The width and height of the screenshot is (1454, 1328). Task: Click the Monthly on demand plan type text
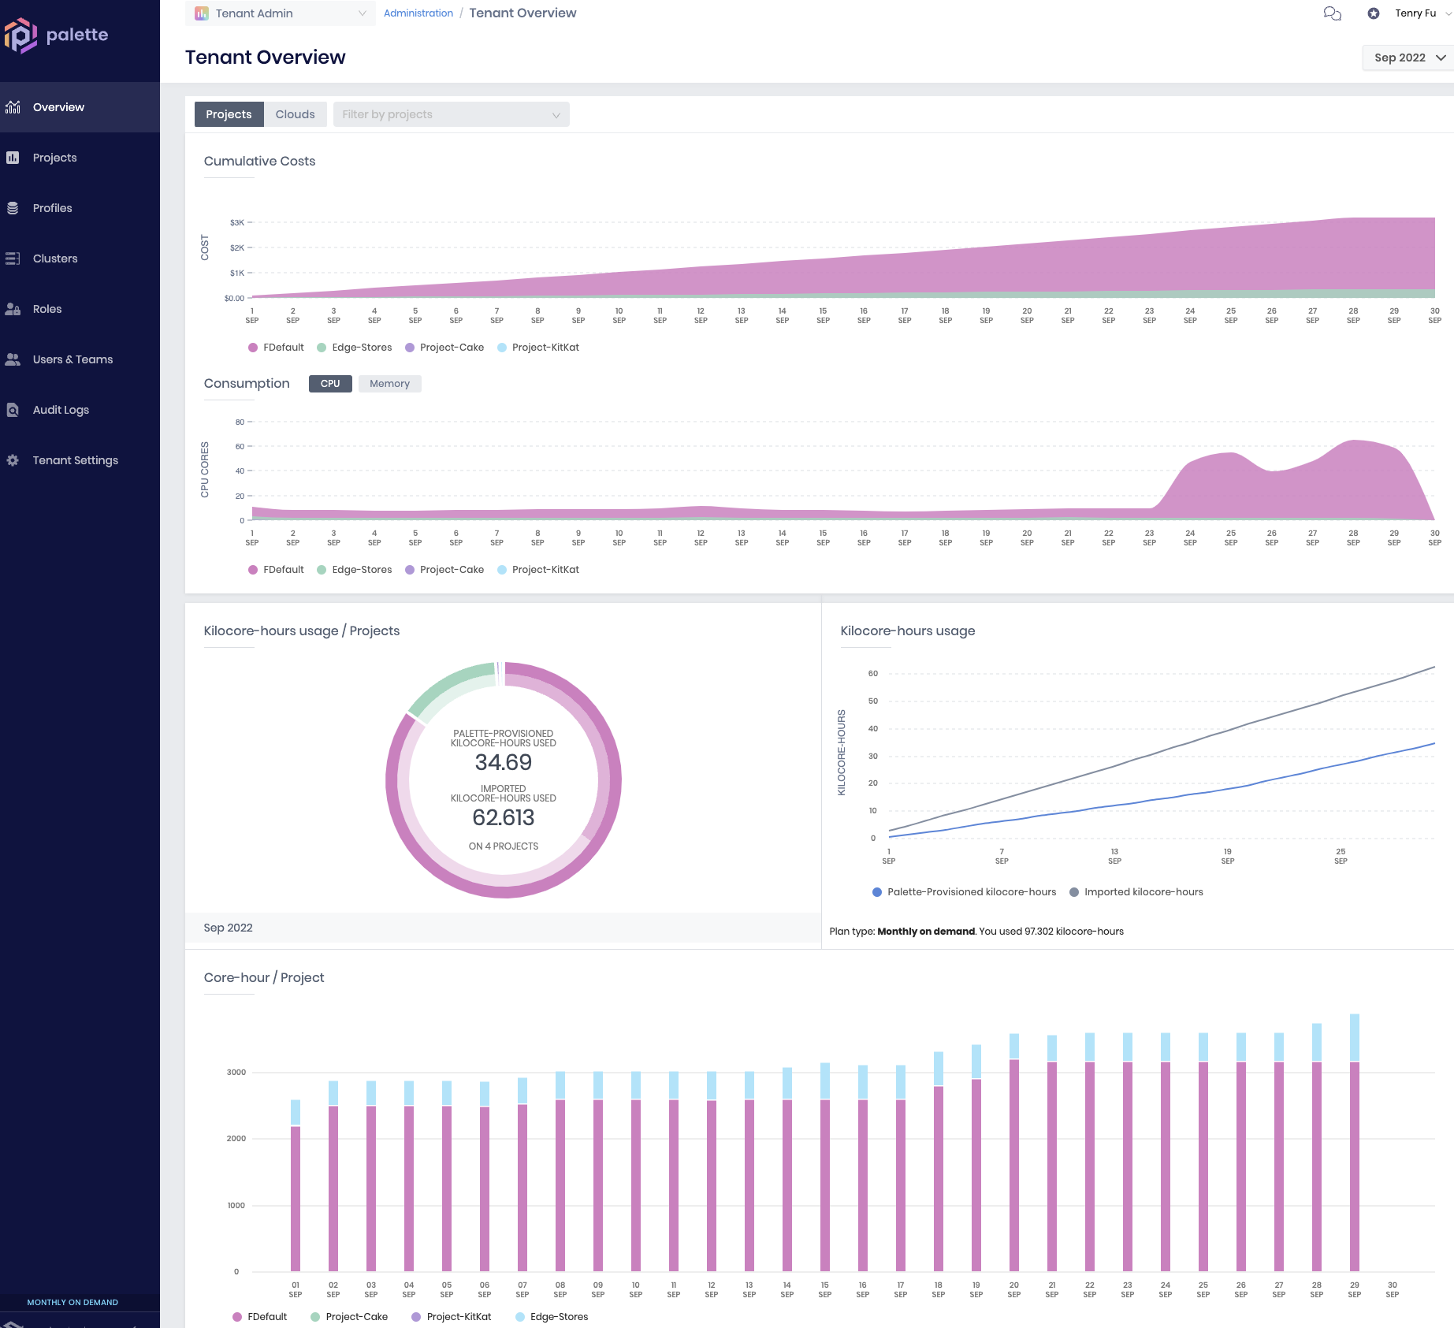[926, 932]
